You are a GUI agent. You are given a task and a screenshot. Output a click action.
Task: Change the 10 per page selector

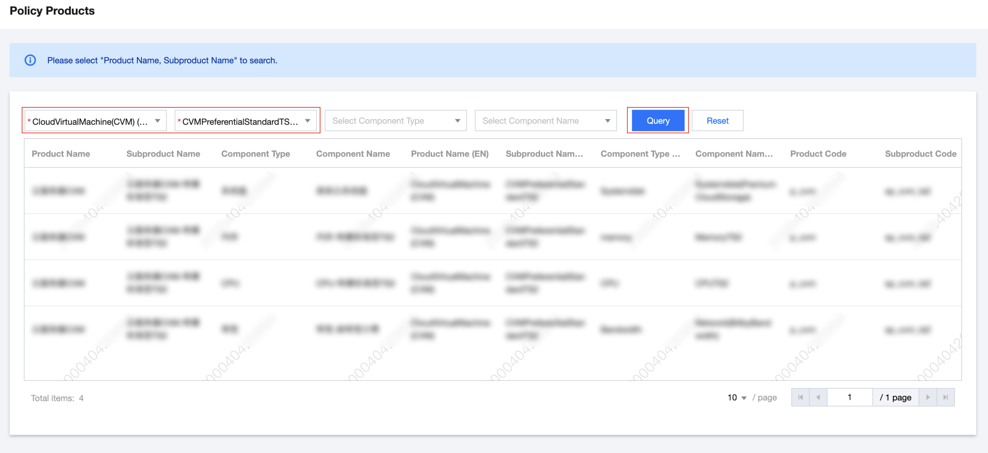(x=736, y=397)
